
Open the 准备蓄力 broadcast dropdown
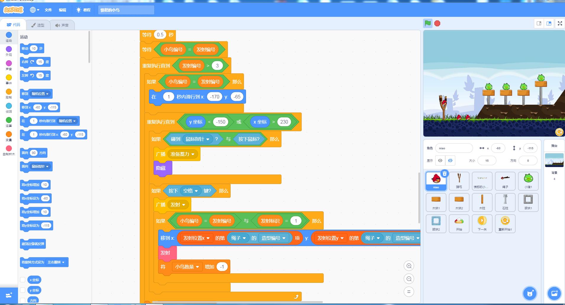[x=182, y=154]
